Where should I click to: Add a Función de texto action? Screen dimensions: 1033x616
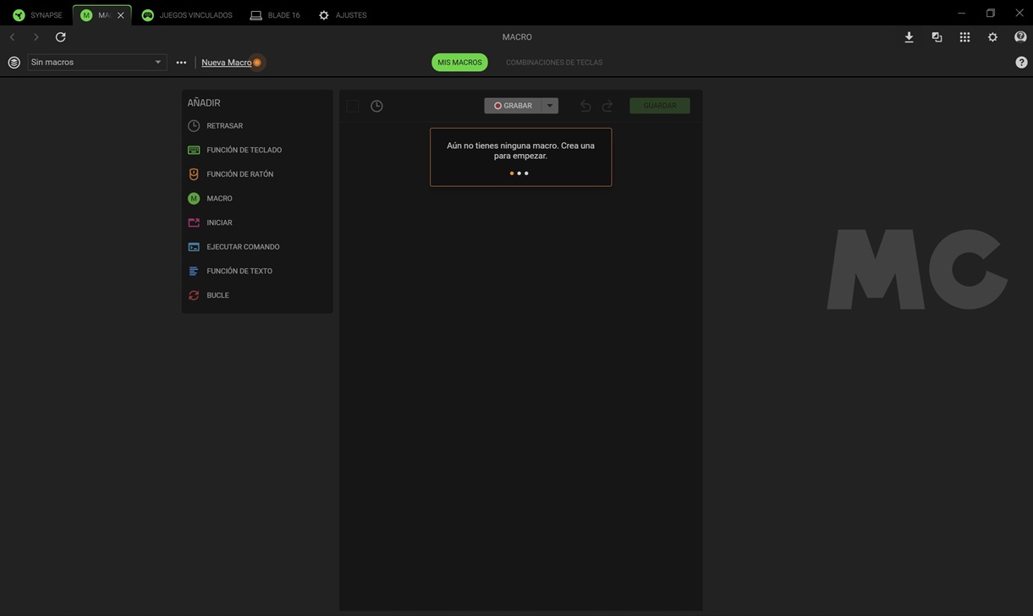pos(239,271)
